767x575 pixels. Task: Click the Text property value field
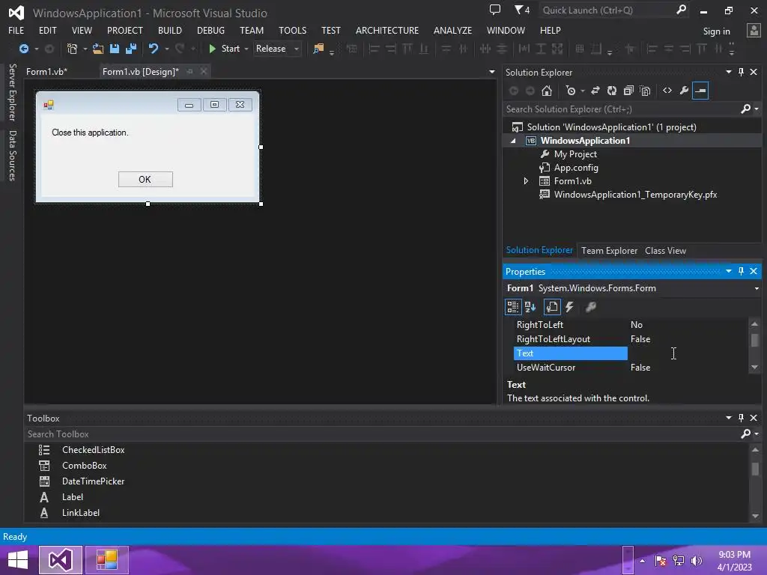688,353
